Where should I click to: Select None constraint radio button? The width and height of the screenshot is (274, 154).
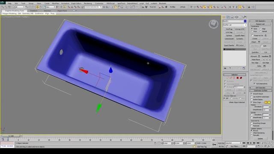tap(252, 29)
